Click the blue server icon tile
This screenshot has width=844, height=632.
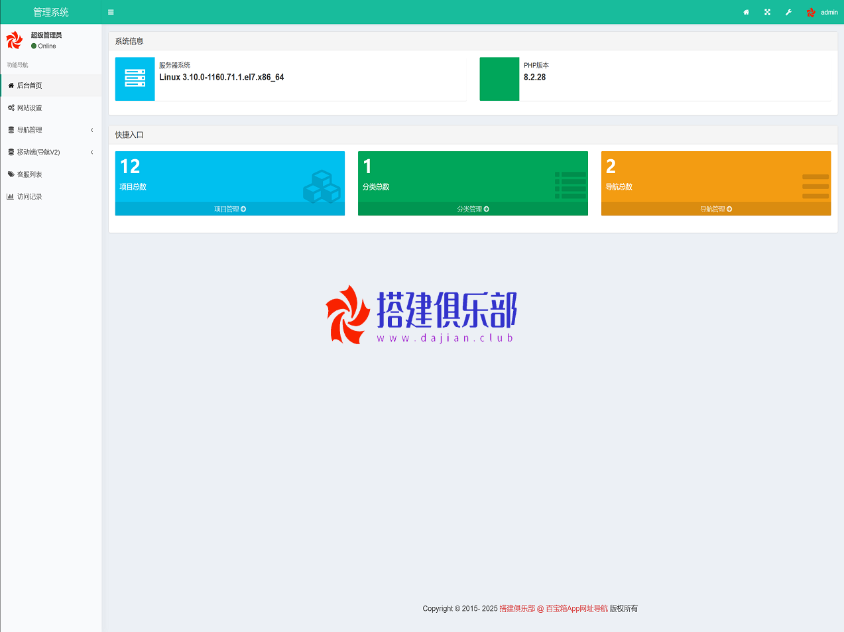[135, 79]
